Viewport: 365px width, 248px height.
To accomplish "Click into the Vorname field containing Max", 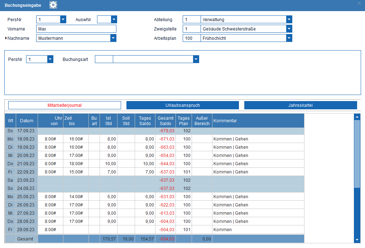I will pos(76,29).
